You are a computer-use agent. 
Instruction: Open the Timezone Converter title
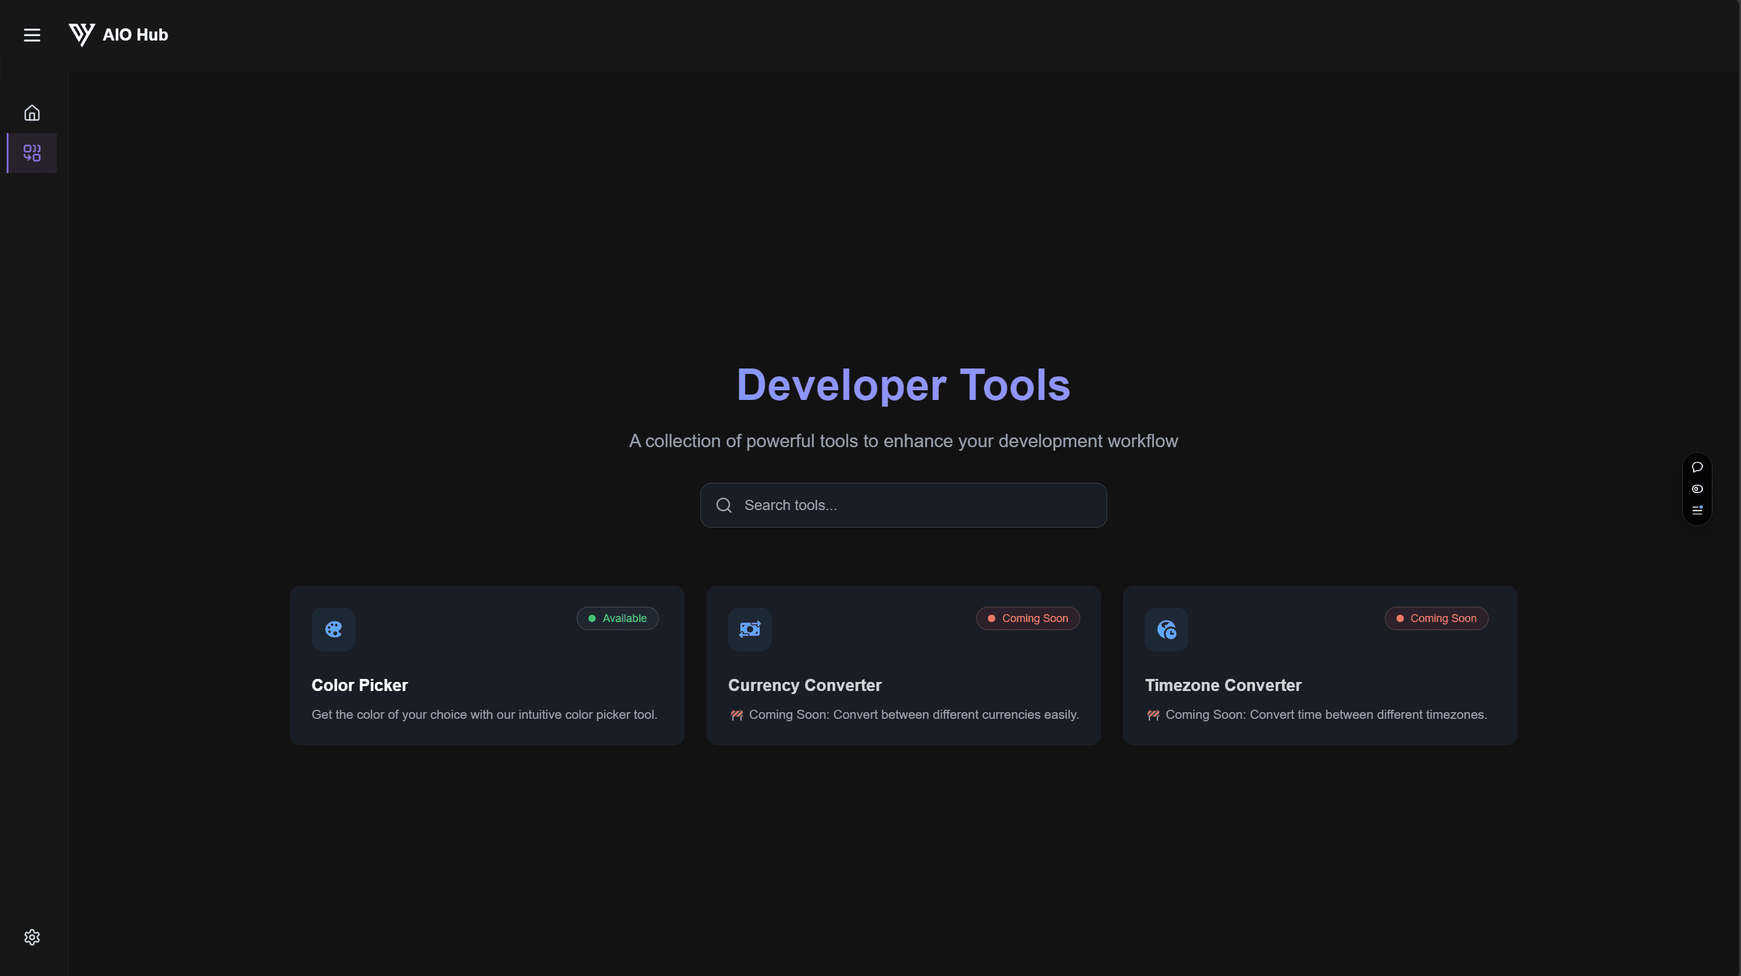(x=1223, y=685)
